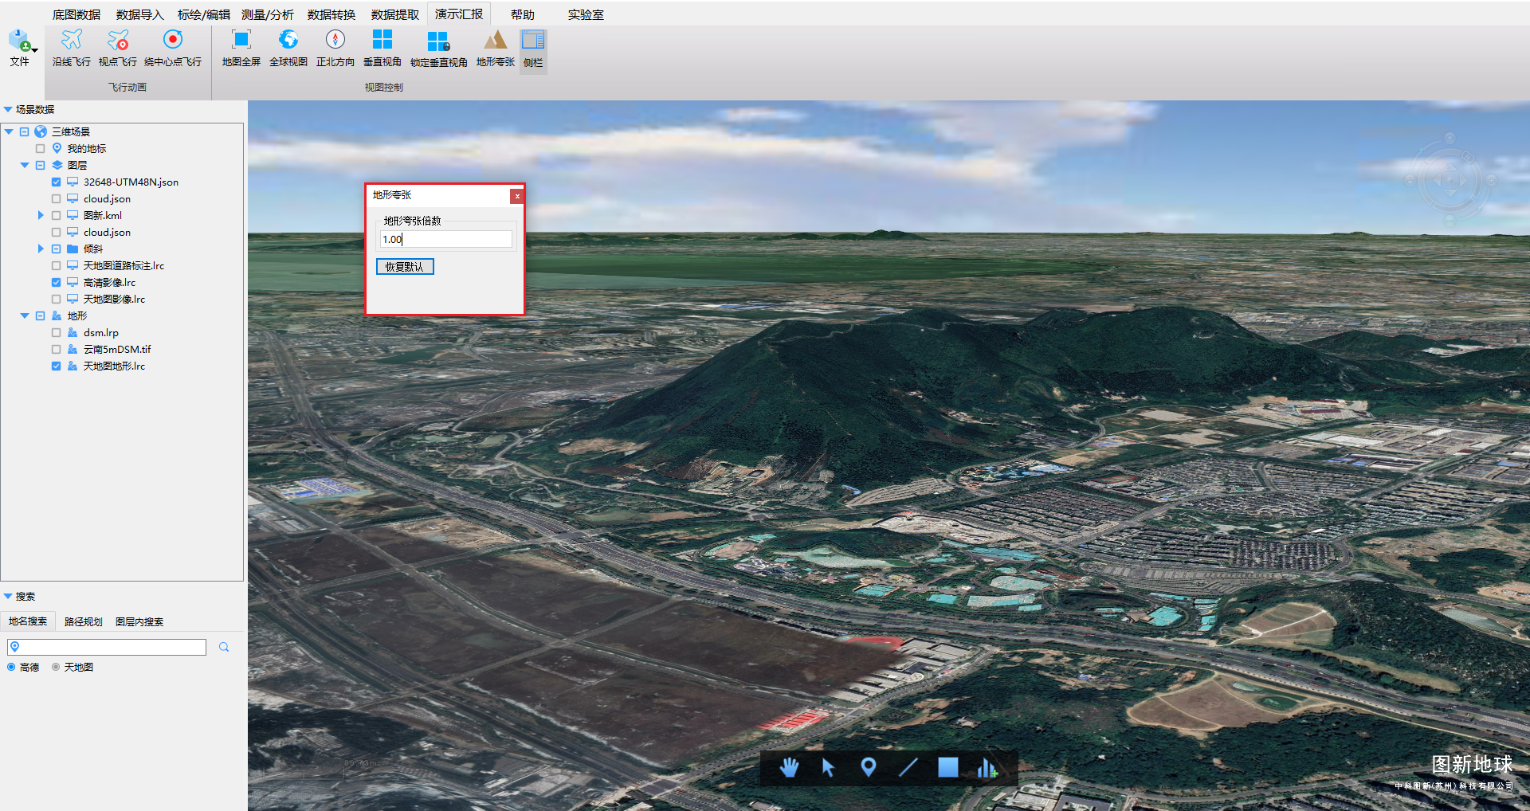Toggle 我的地标 checkbox

point(40,148)
